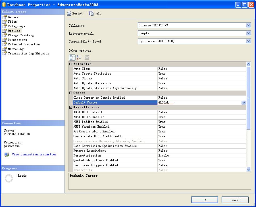Select the Numeric Round-Abort row
Viewport: 256px width, 207px height.
159,151
